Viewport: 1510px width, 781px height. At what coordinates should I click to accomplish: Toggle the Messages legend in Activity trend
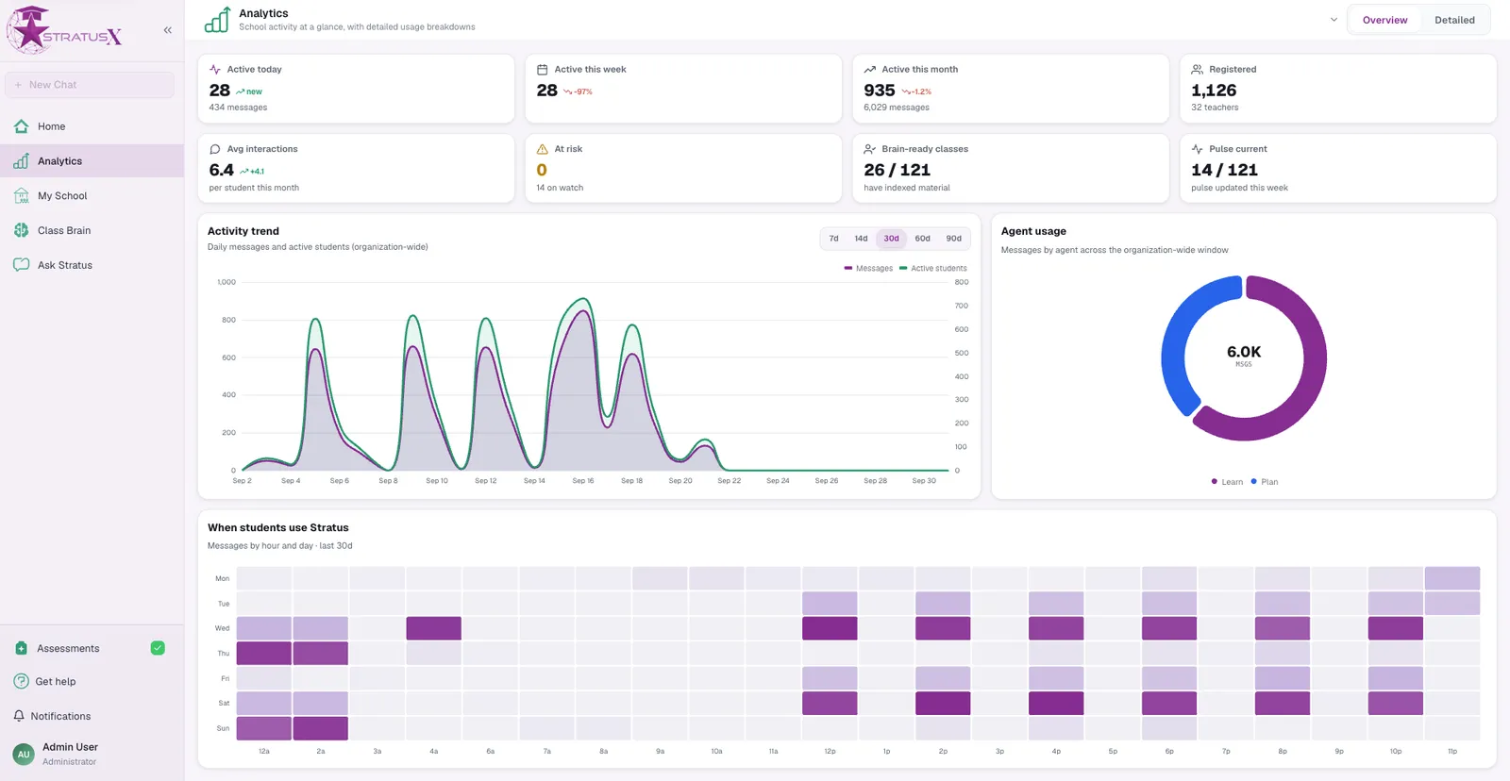868,269
